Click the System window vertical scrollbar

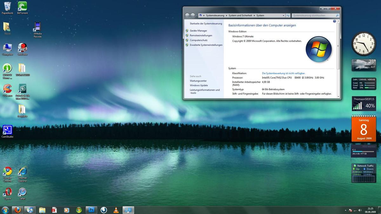(338, 45)
